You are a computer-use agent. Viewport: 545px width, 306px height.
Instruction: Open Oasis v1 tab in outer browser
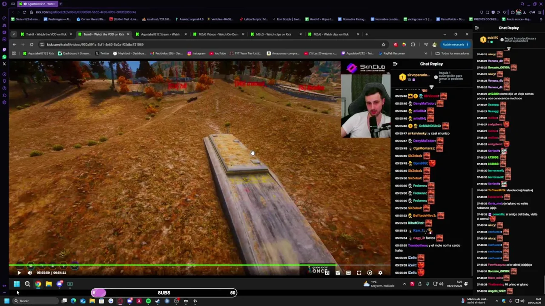coord(26,19)
